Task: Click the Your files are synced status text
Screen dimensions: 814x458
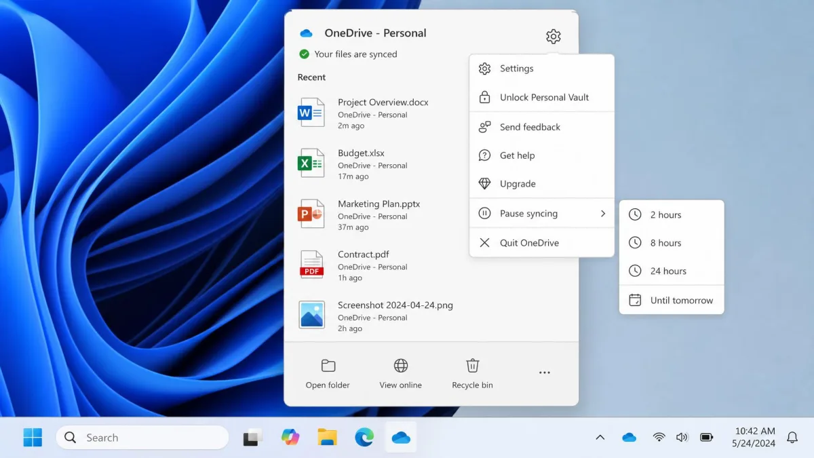Action: click(356, 54)
